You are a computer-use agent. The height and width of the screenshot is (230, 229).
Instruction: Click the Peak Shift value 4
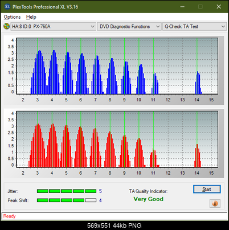point(100,200)
